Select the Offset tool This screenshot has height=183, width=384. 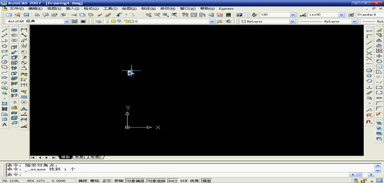click(379, 46)
